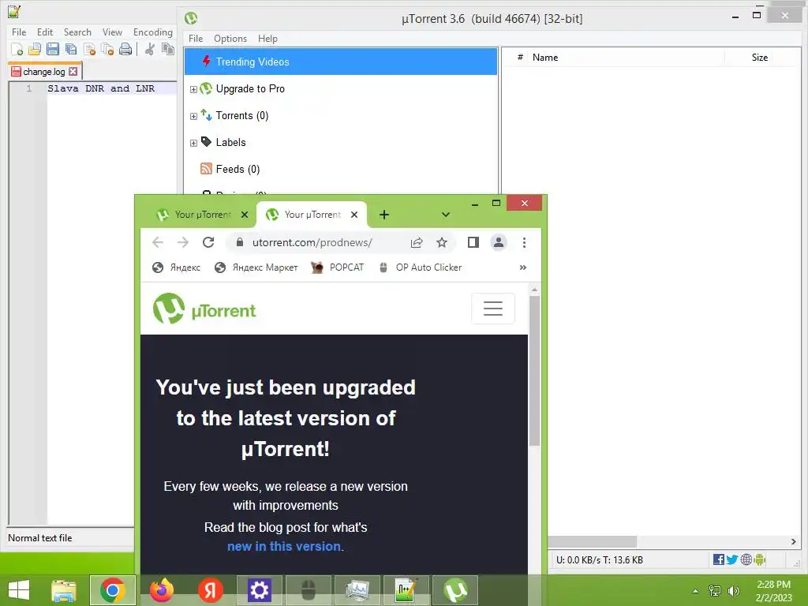Expand the Labels tree node
The width and height of the screenshot is (808, 606).
click(x=193, y=144)
